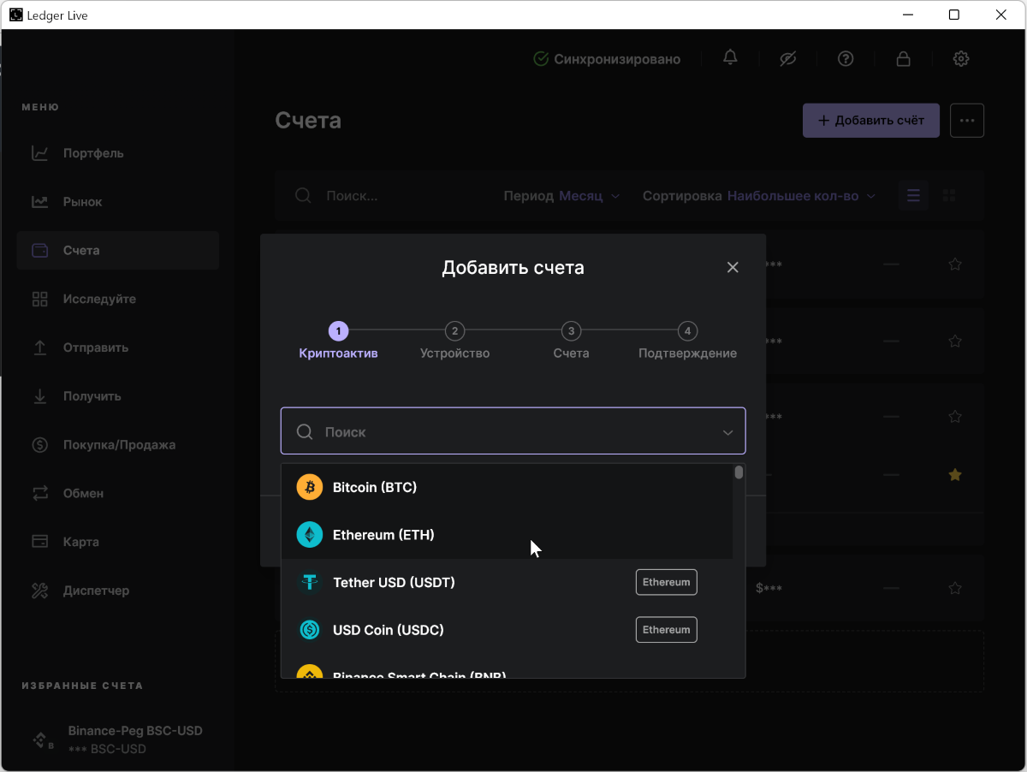Image resolution: width=1027 pixels, height=772 pixels.
Task: Open Рынок in sidebar
Action: (117, 202)
